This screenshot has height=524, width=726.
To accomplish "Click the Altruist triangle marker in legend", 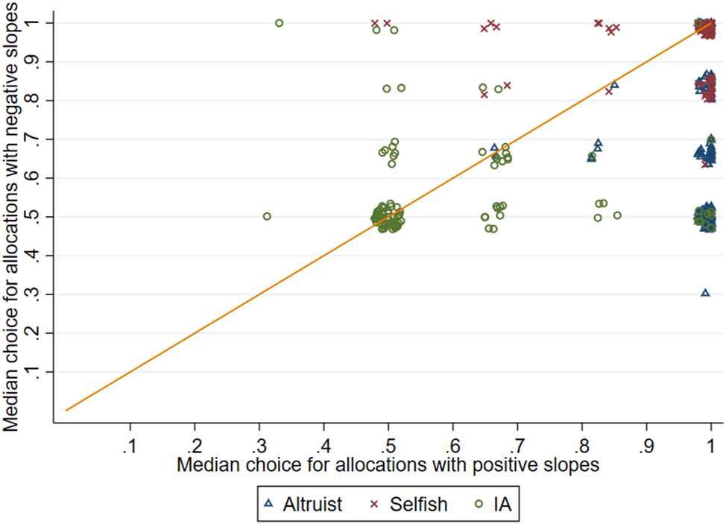I will (269, 505).
